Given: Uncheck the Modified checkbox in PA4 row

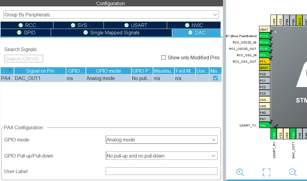Looking at the screenshot, I should (x=215, y=78).
